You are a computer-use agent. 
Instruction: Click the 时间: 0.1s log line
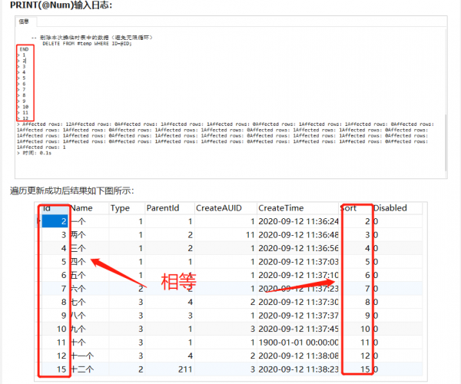pos(35,153)
